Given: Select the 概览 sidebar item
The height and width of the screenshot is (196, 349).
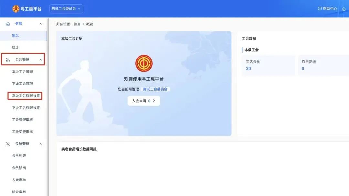Looking at the screenshot, I should [23, 35].
